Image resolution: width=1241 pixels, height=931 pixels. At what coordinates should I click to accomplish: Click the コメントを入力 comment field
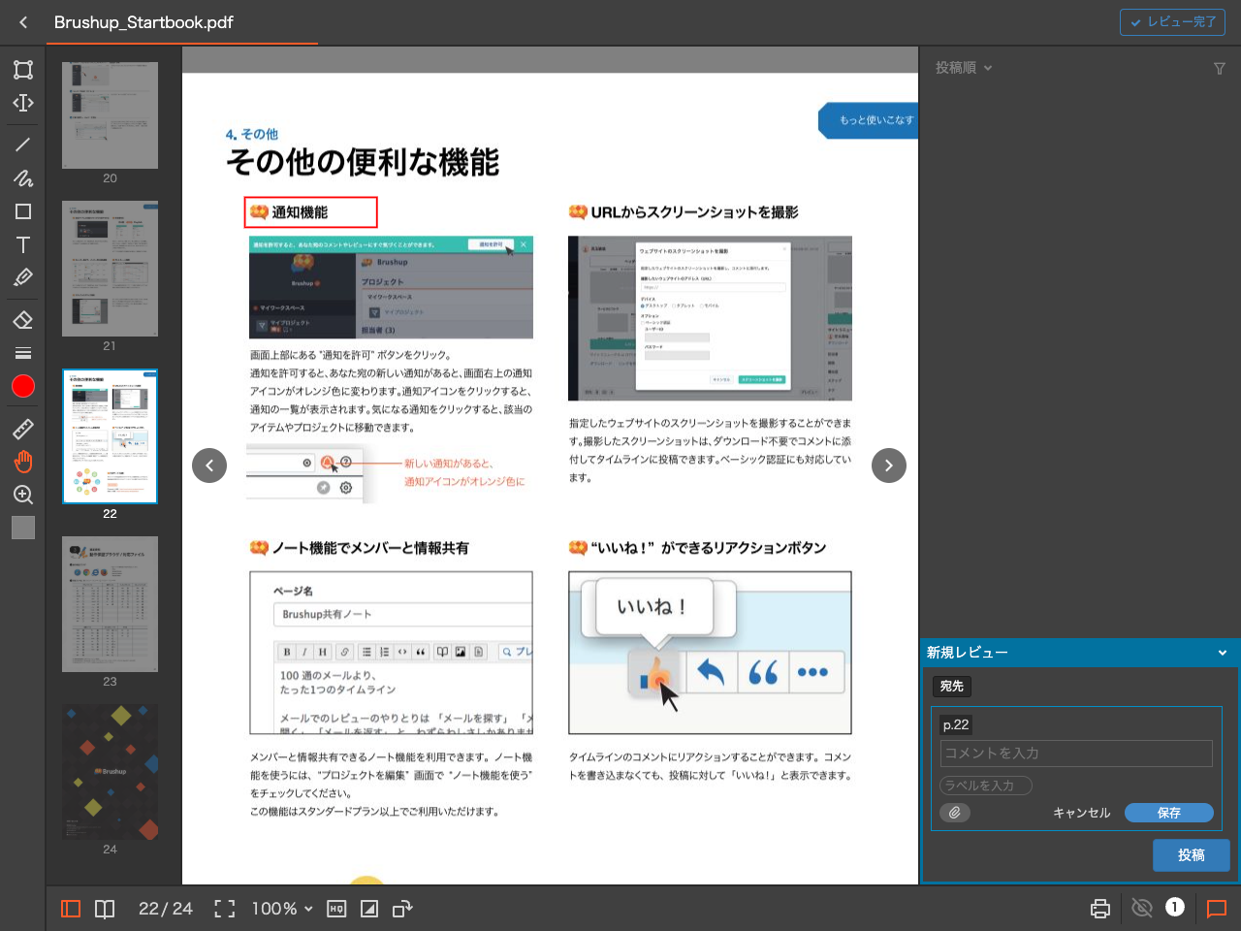1076,754
